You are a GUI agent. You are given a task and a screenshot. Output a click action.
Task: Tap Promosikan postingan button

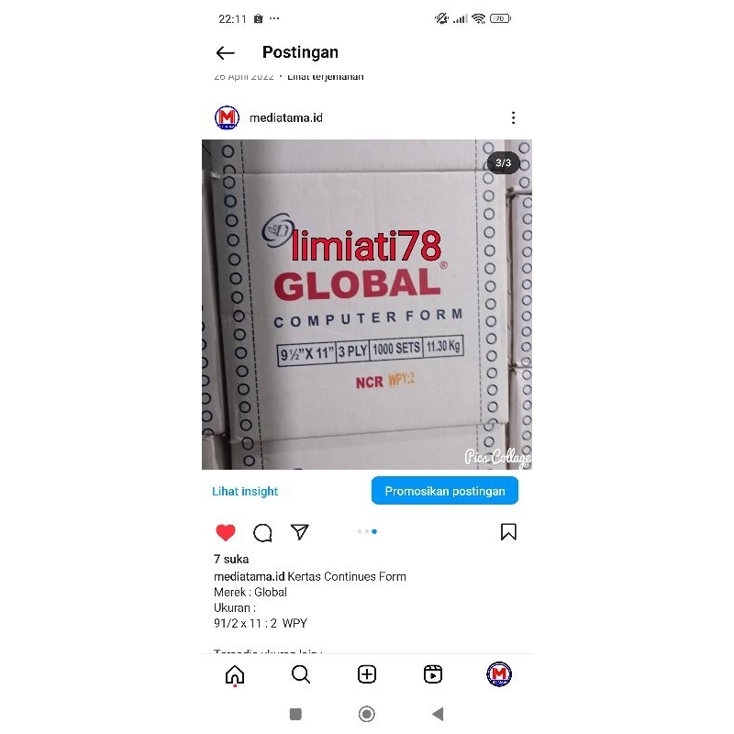click(x=445, y=491)
